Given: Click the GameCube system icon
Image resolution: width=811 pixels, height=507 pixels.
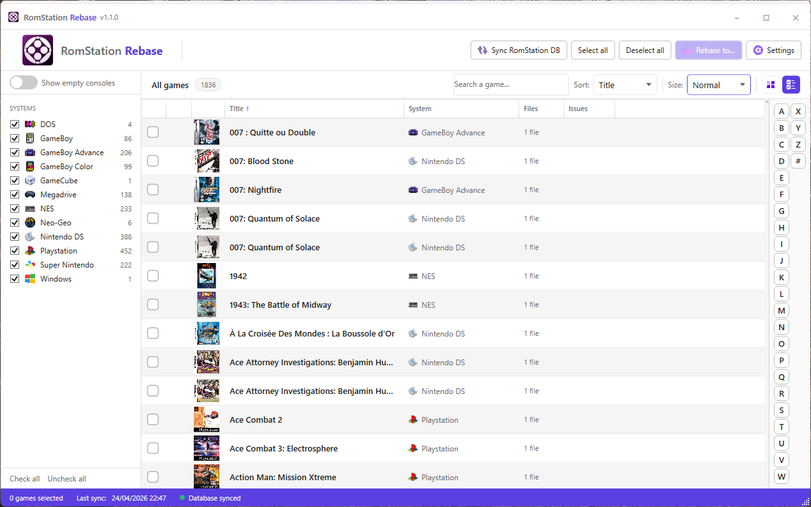Looking at the screenshot, I should click(x=30, y=181).
